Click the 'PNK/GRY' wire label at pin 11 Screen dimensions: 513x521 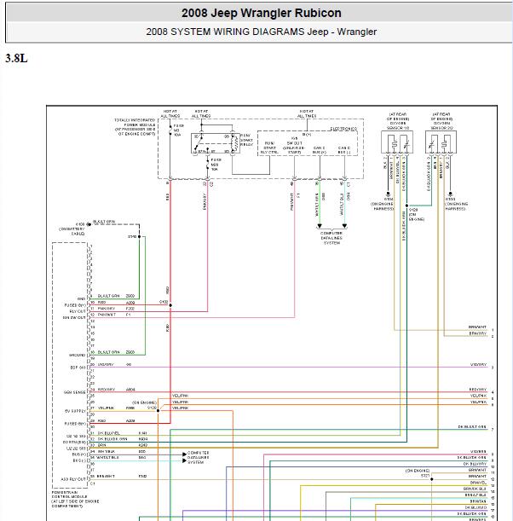[x=107, y=309]
